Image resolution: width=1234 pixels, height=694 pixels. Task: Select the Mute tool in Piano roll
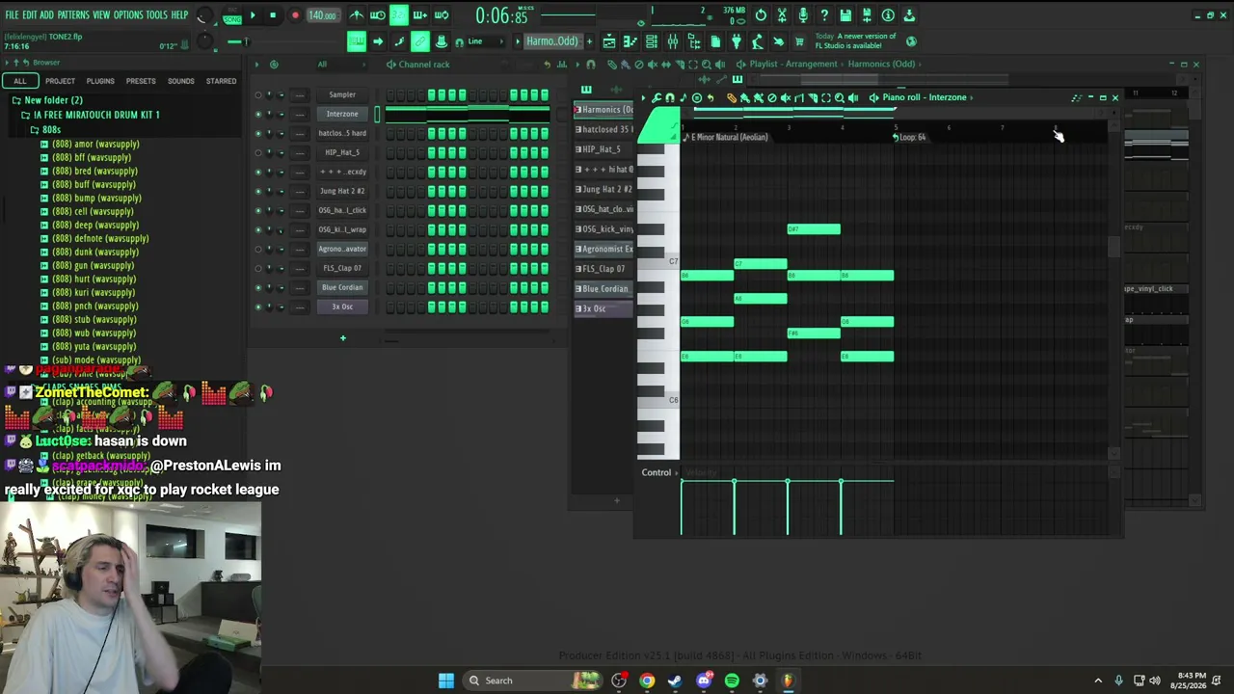785,97
